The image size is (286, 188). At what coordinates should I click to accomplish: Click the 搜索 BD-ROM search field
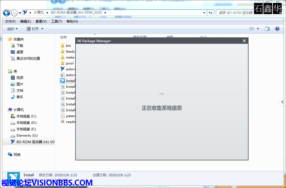235,13
